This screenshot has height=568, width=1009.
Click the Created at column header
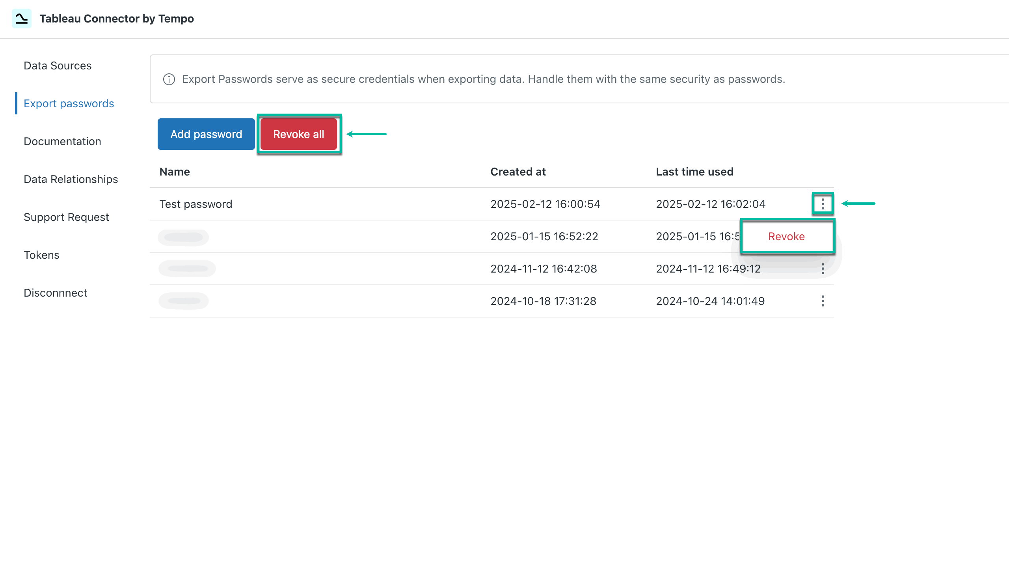518,172
